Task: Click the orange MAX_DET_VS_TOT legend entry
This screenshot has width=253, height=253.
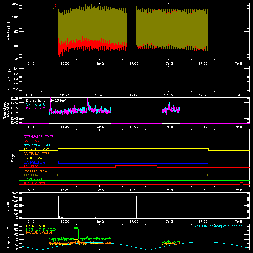Action: (39, 232)
